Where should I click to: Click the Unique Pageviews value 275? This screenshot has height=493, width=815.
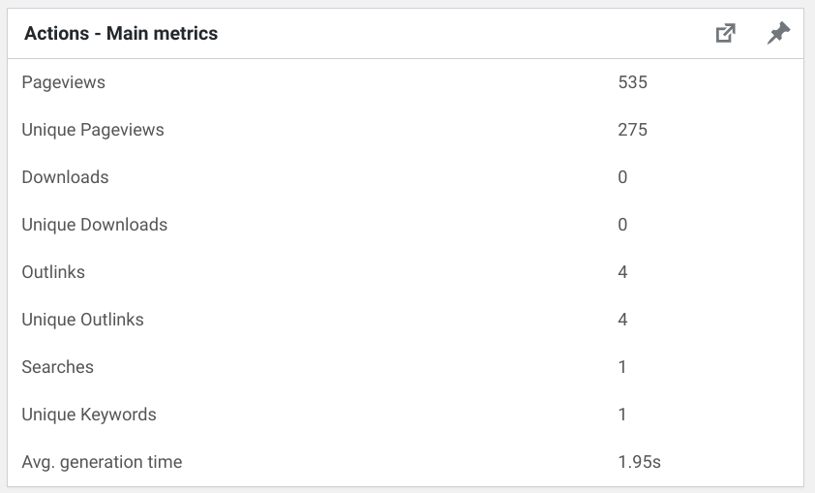coord(633,130)
